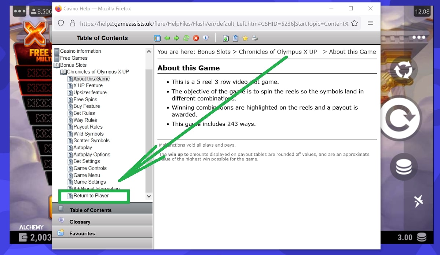Open Scatter Symbols topic
This screenshot has height=255, width=440.
[88, 140]
